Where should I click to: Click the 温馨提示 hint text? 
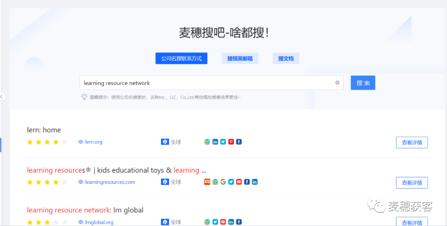165,97
